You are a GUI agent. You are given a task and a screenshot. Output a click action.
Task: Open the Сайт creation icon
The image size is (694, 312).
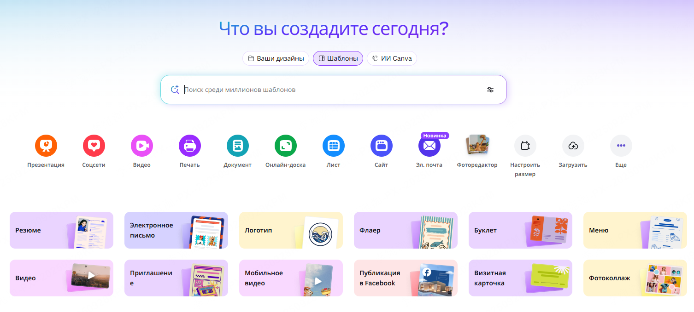click(x=381, y=145)
